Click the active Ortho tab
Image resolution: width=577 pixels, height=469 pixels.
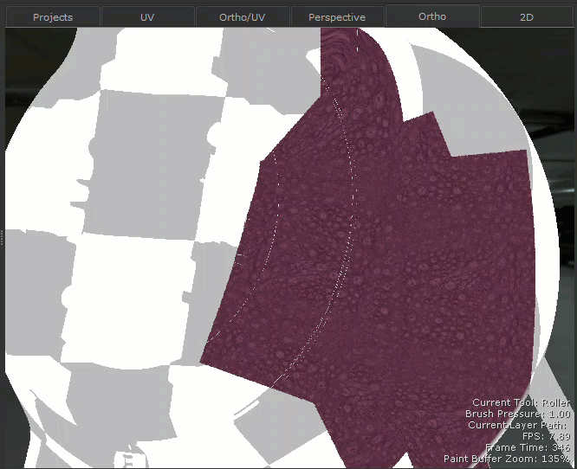click(x=431, y=16)
